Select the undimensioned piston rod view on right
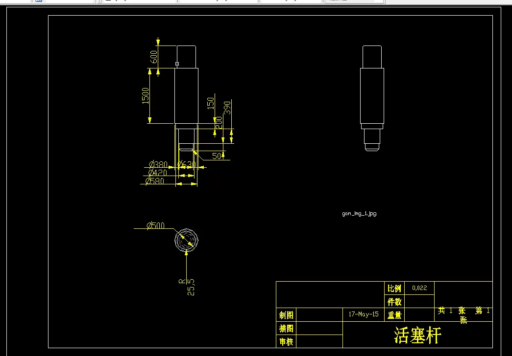The height and width of the screenshot is (356, 512). click(372, 98)
